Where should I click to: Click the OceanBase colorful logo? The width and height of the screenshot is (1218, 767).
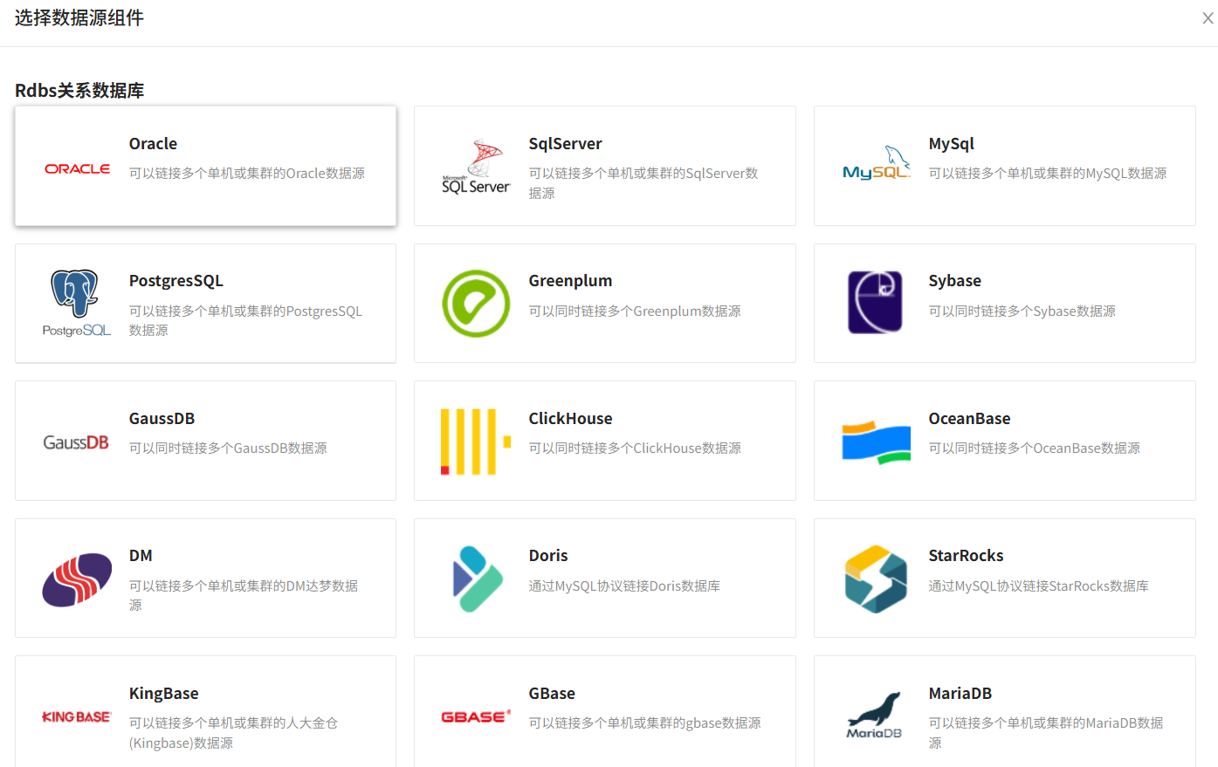pos(877,441)
